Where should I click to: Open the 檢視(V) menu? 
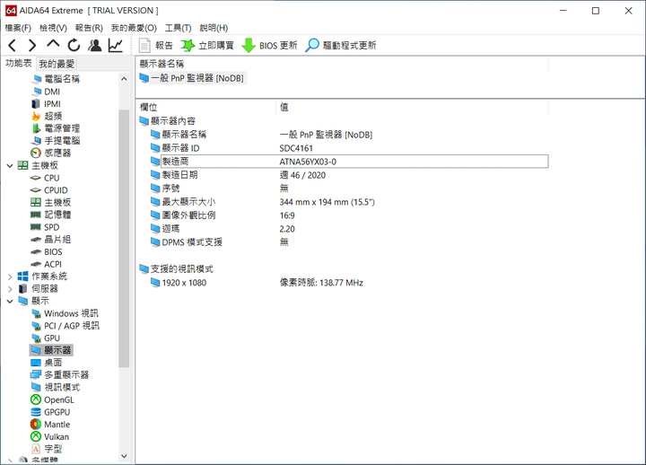coord(53,28)
